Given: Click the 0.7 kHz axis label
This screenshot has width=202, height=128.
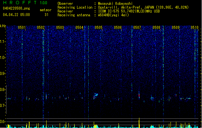Looking at the screenshot, I should [3, 106].
